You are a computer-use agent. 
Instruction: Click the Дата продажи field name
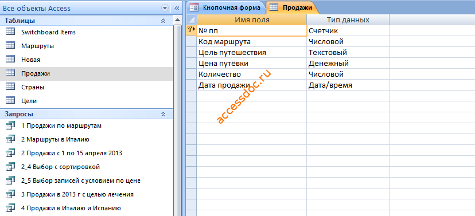[x=252, y=85]
